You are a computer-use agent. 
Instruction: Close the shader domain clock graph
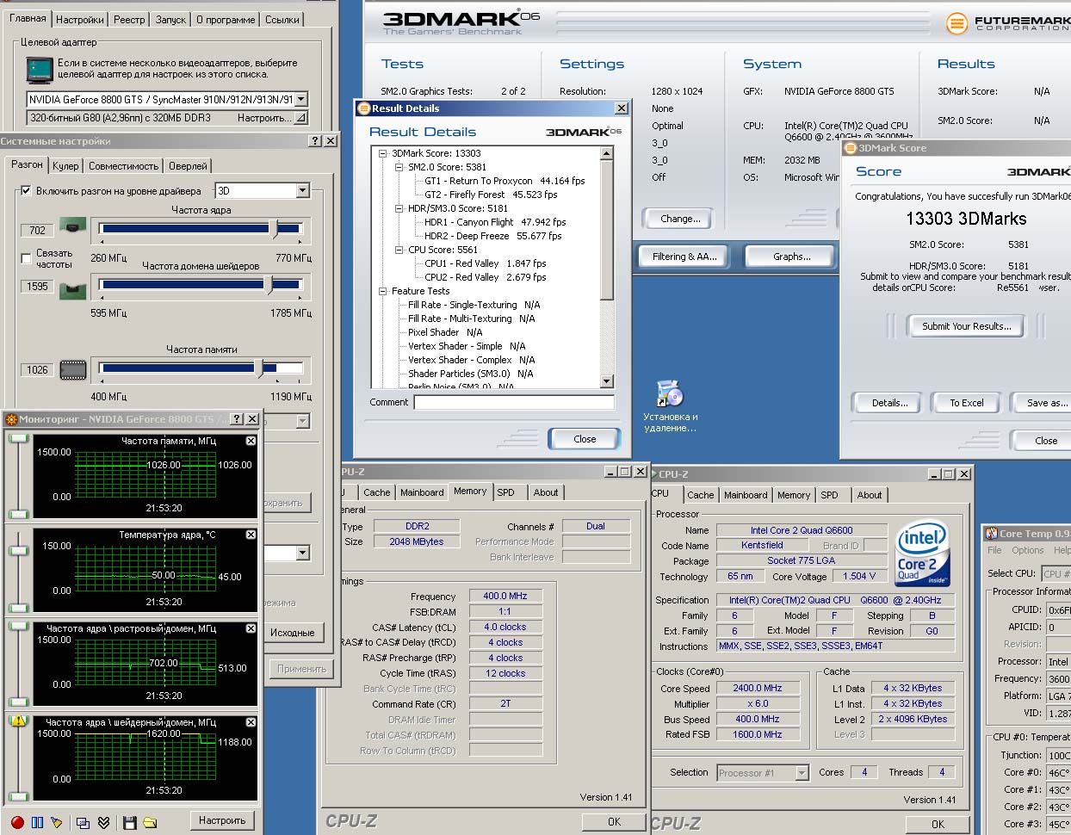(x=251, y=722)
